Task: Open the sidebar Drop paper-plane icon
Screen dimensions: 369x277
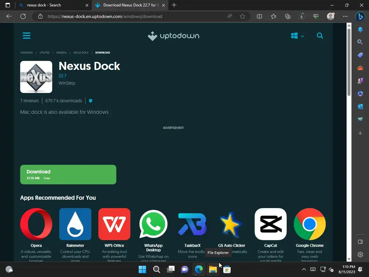Action: click(x=360, y=119)
